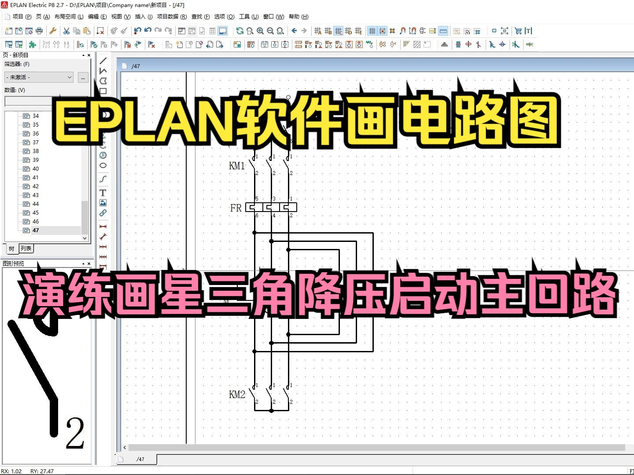Click the Zoom 100% icon
The width and height of the screenshot is (634, 475).
(x=280, y=31)
